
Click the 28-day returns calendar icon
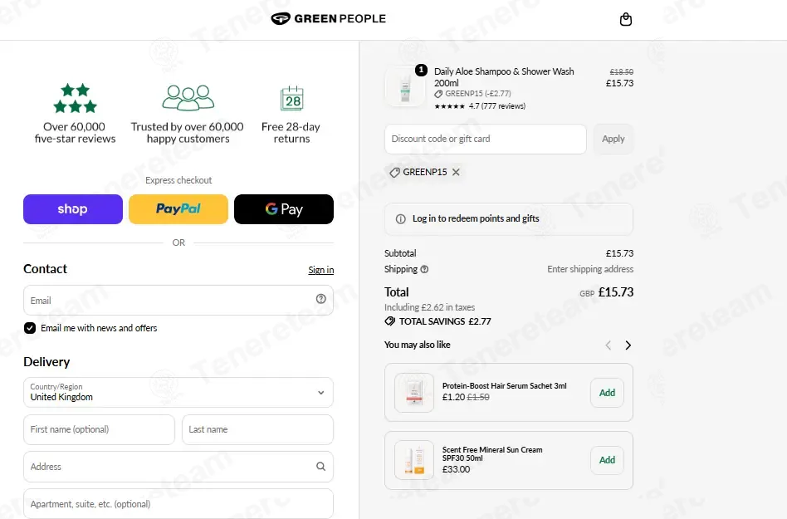291,98
